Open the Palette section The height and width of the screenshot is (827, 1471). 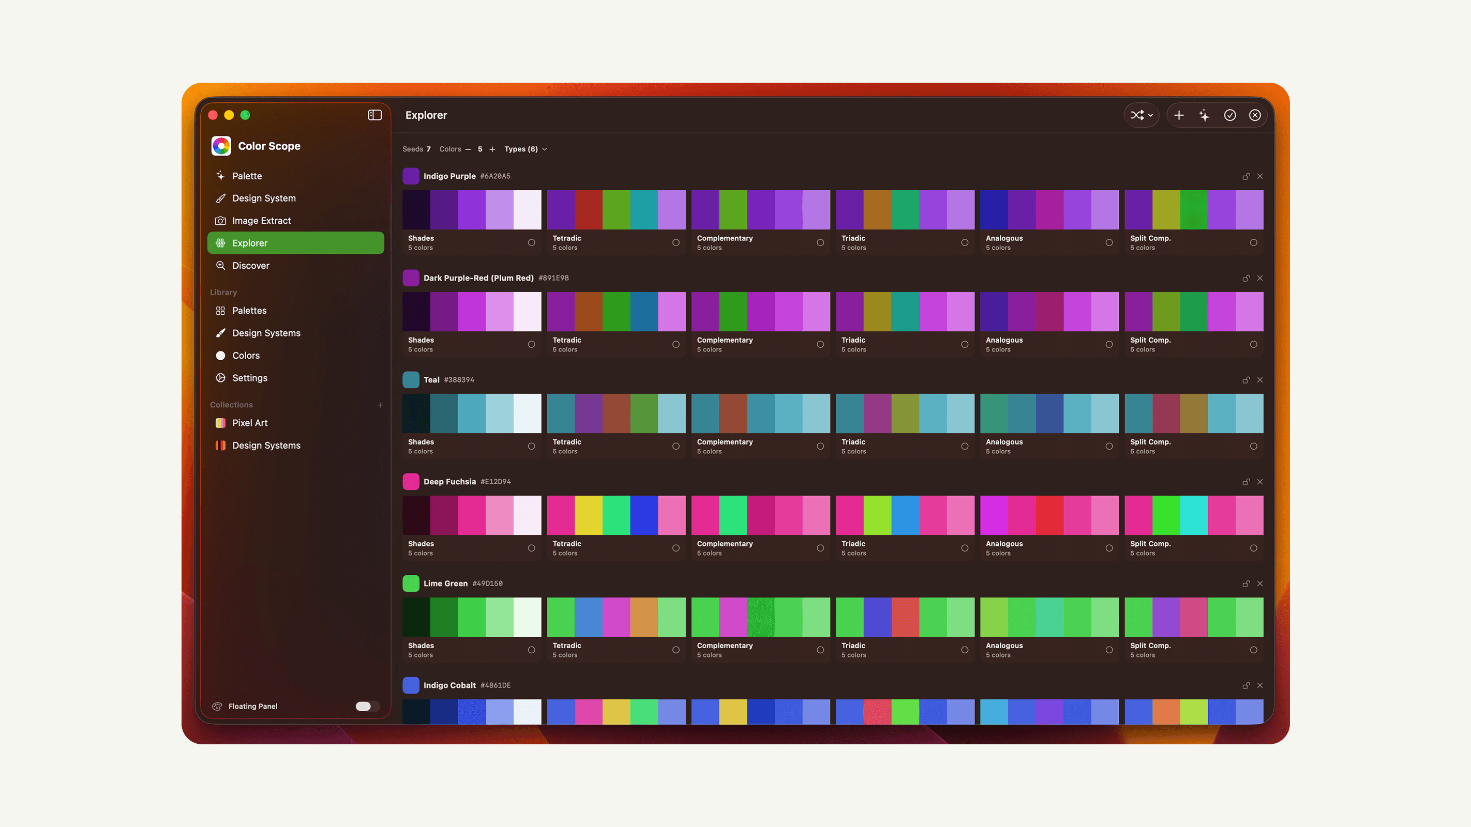295,176
